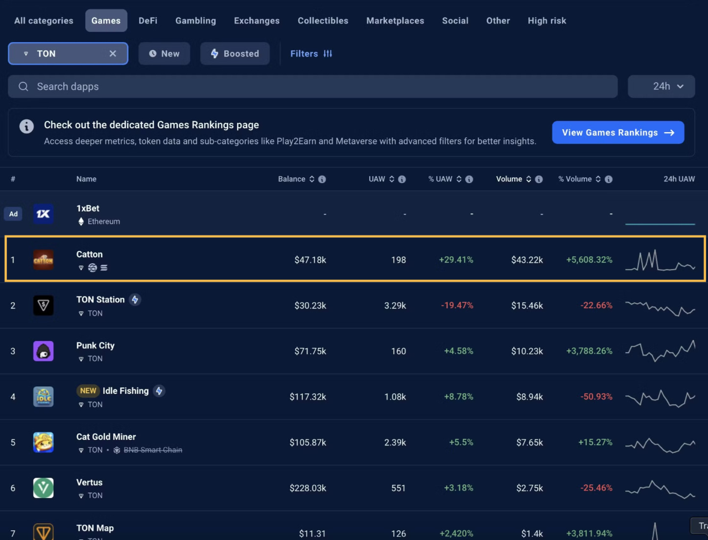Click the 2.39k UAW value for Cat Gold Miner
708x540 pixels.
coord(395,442)
